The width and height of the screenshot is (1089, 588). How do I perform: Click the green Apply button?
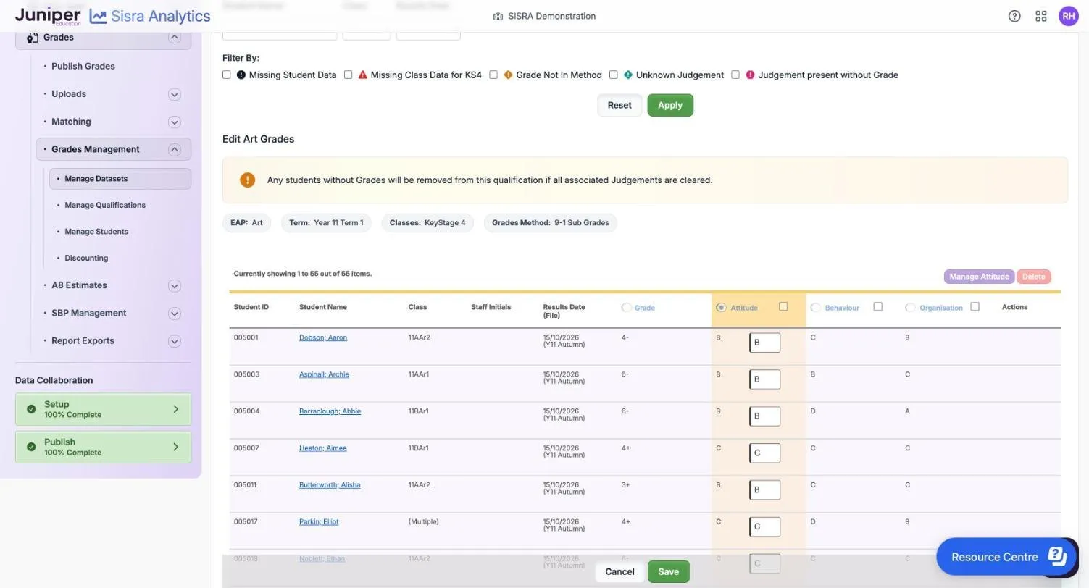(670, 105)
